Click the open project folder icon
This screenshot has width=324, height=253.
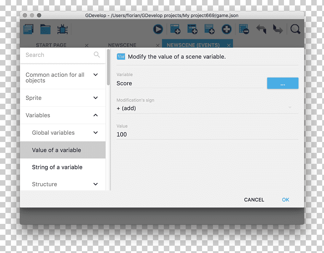(x=46, y=29)
